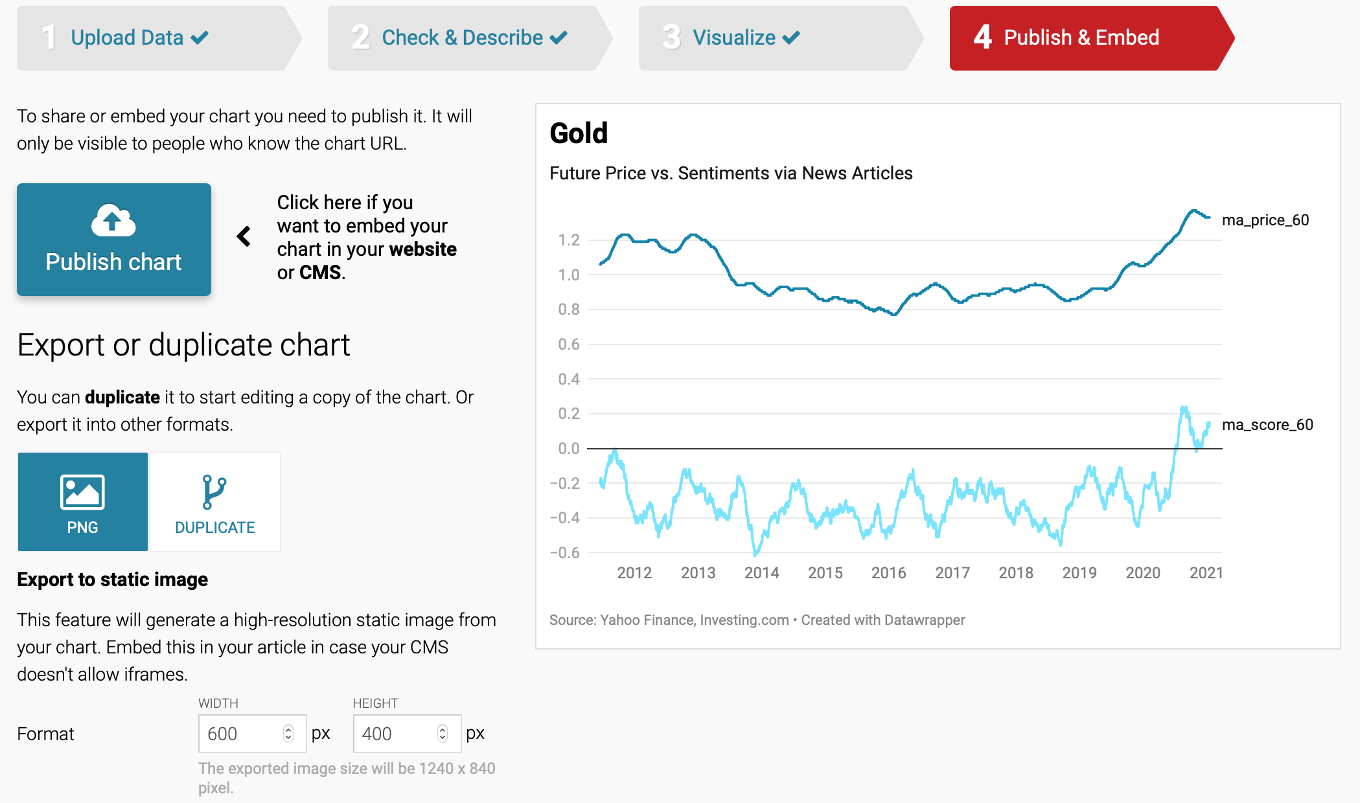Click the 1.2 y-axis label
This screenshot has height=803, width=1360.
[x=569, y=240]
